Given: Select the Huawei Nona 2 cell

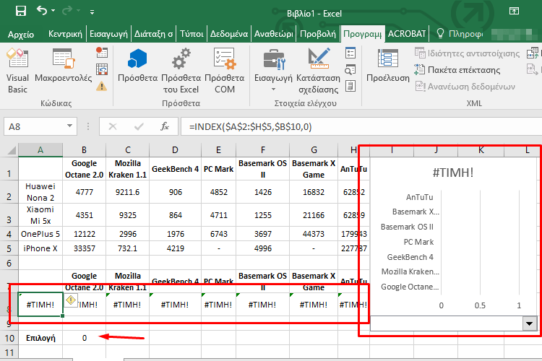Looking at the screenshot, I should pos(40,192).
